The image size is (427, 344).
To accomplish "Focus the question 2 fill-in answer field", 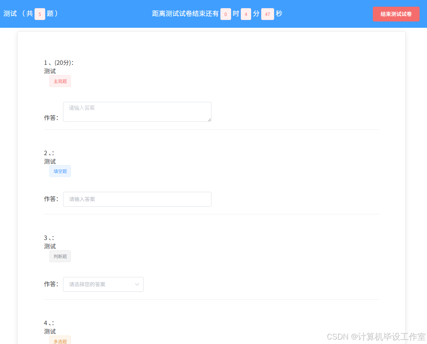I will (x=137, y=199).
